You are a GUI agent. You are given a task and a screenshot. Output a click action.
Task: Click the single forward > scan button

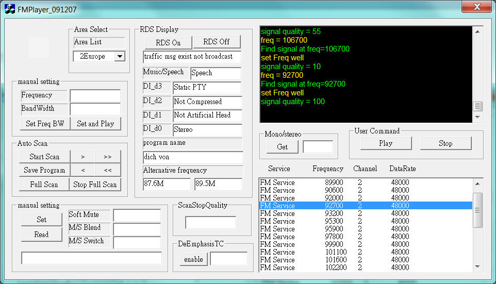pyautogui.click(x=83, y=157)
